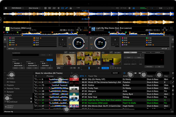Click the LINK button in top toolbar
This screenshot has height=117, width=176.
point(78,8)
